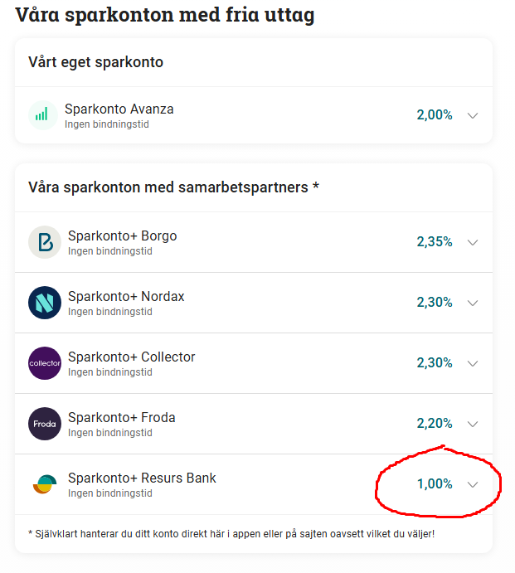The width and height of the screenshot is (515, 573).
Task: Expand the Sparkonto+ Collector chevron
Action: 473,363
